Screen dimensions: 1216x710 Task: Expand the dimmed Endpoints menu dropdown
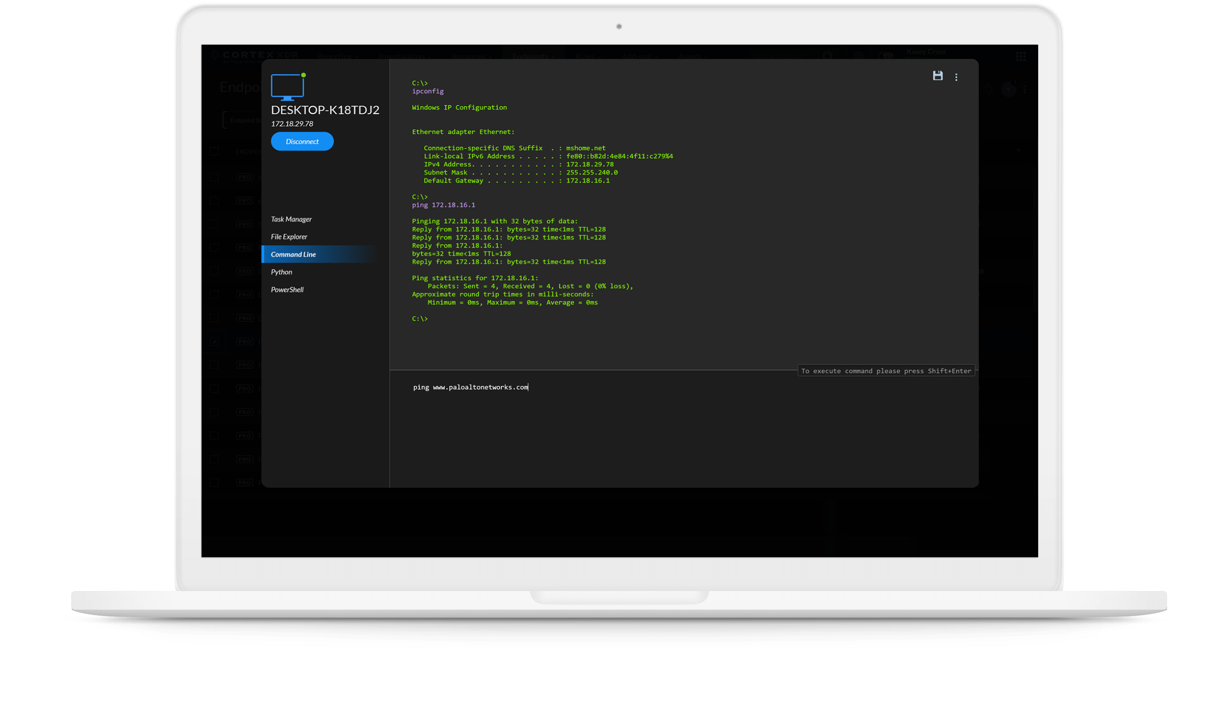pyautogui.click(x=533, y=57)
